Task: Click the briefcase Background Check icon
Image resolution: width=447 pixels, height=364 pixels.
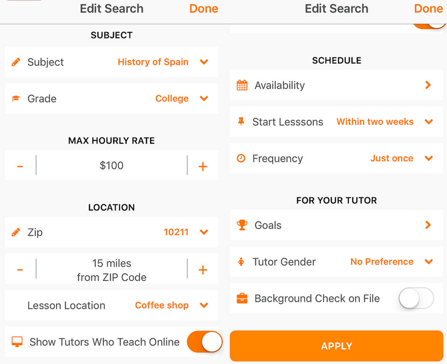Action: pyautogui.click(x=242, y=298)
